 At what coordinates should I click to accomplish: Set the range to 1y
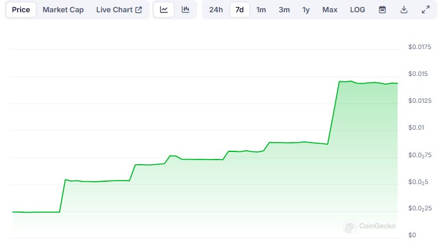306,10
